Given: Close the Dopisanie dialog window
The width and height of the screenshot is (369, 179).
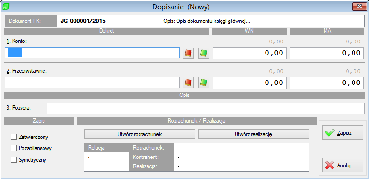Looking at the screenshot, I should pyautogui.click(x=359, y=7).
